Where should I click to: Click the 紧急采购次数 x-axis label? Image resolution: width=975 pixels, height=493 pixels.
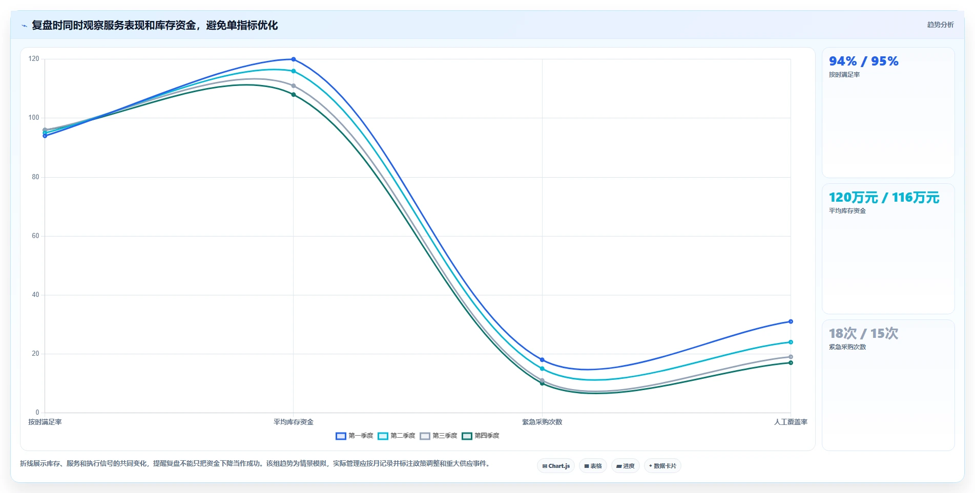(542, 422)
